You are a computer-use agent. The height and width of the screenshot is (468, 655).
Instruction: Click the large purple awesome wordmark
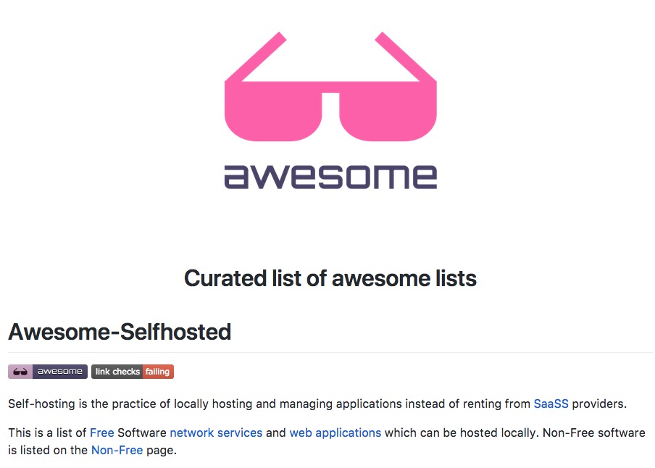click(330, 177)
